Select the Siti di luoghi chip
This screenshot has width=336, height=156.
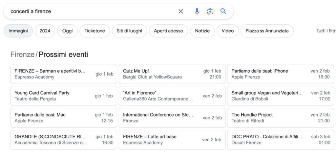point(129,31)
